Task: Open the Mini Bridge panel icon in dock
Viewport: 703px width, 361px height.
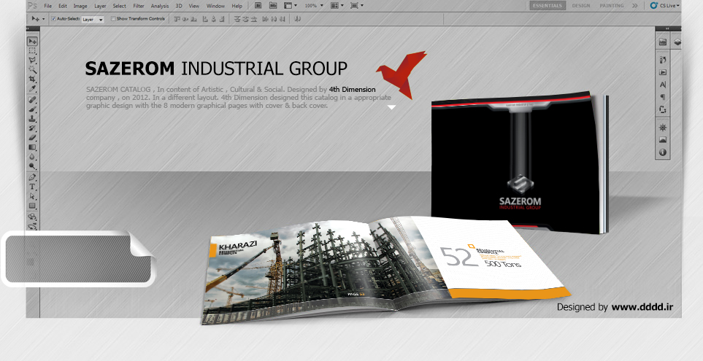Action: tap(663, 42)
